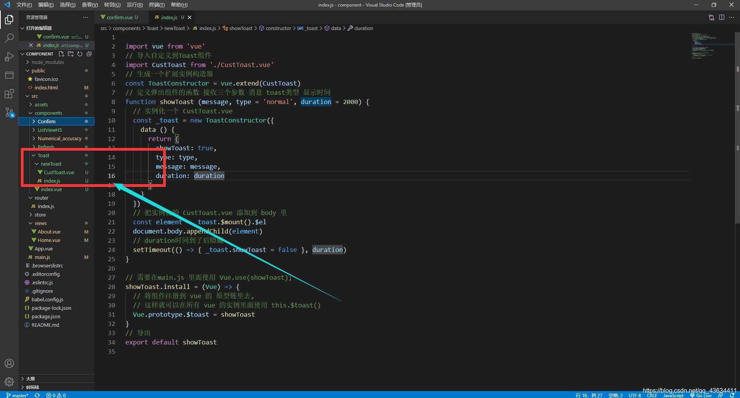Open the Search view in activity bar
This screenshot has height=398, width=740.
9,38
